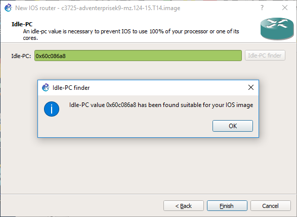
Task: Abort the wizard with the Cancel button
Action: click(271, 206)
